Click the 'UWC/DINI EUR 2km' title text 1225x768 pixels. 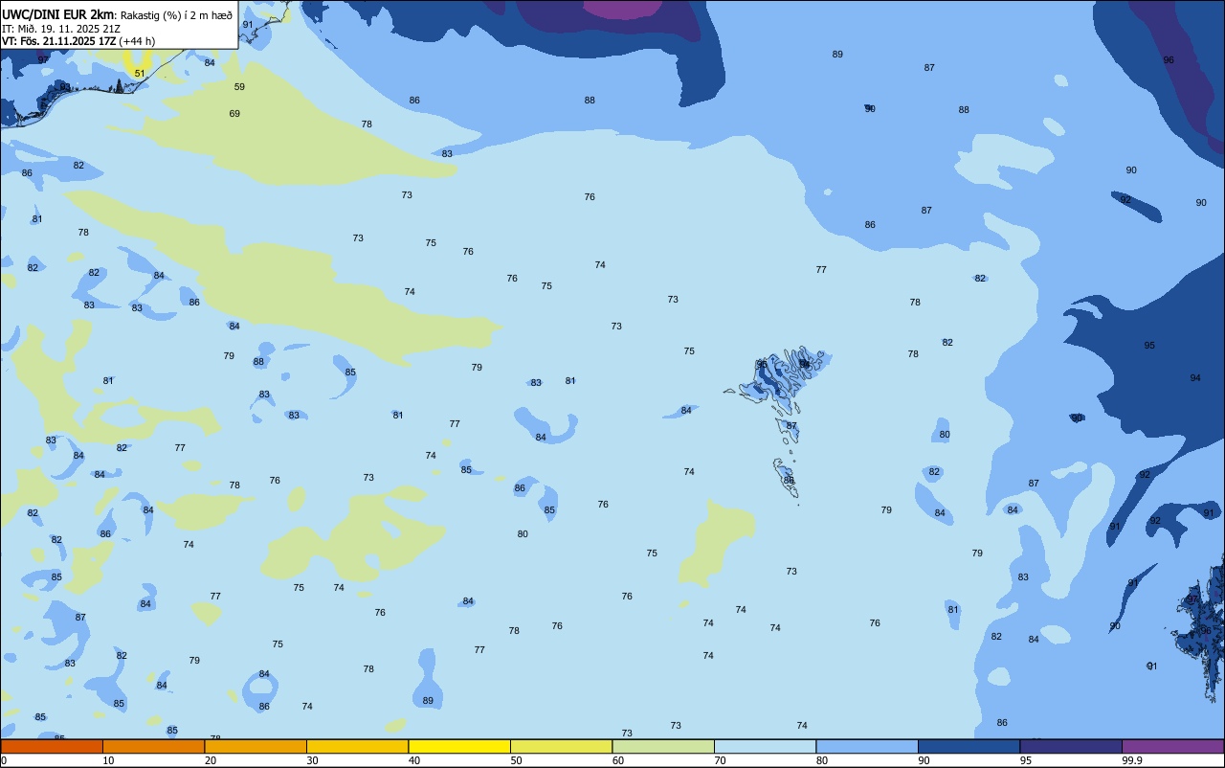click(58, 13)
